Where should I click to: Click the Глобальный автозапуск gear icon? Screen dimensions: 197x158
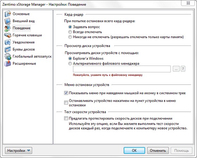8,56
